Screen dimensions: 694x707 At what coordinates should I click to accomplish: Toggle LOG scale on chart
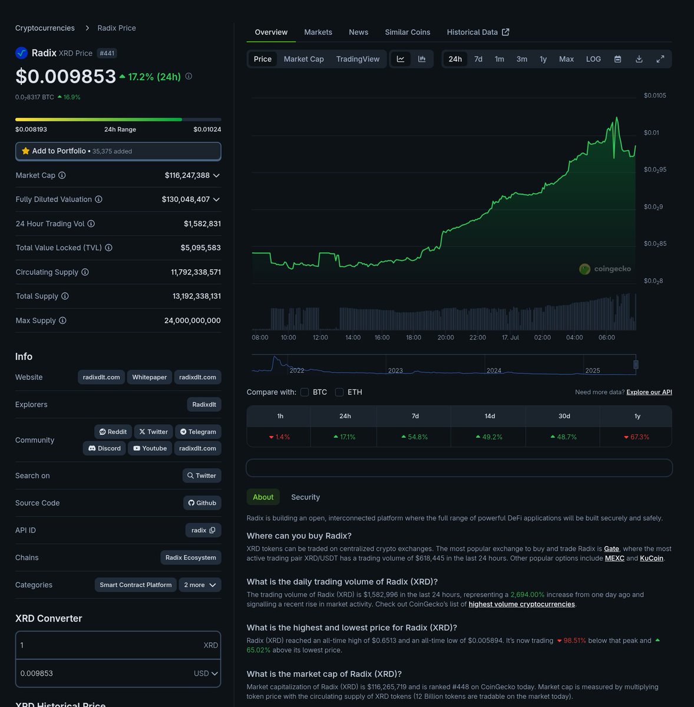[x=593, y=59]
